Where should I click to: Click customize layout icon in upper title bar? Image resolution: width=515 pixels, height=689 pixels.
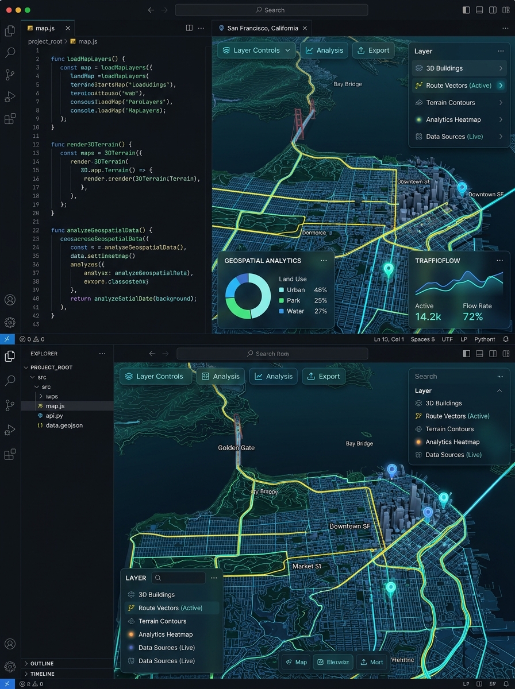[506, 10]
